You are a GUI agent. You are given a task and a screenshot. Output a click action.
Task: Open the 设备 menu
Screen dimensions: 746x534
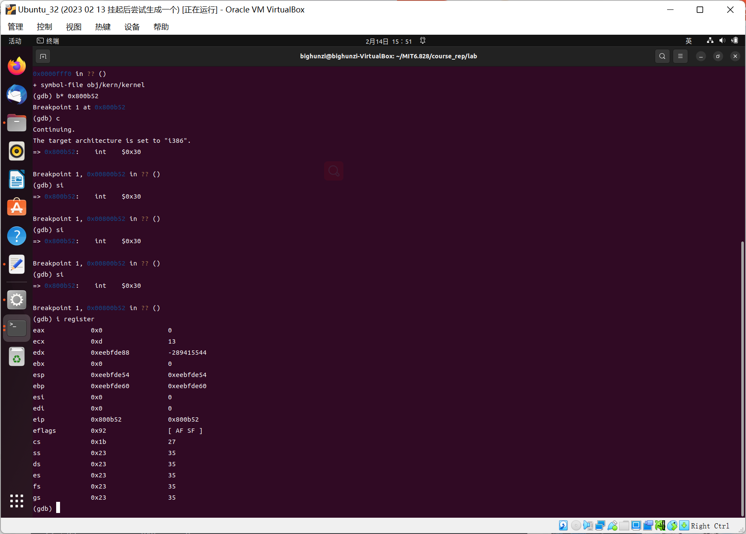point(132,27)
